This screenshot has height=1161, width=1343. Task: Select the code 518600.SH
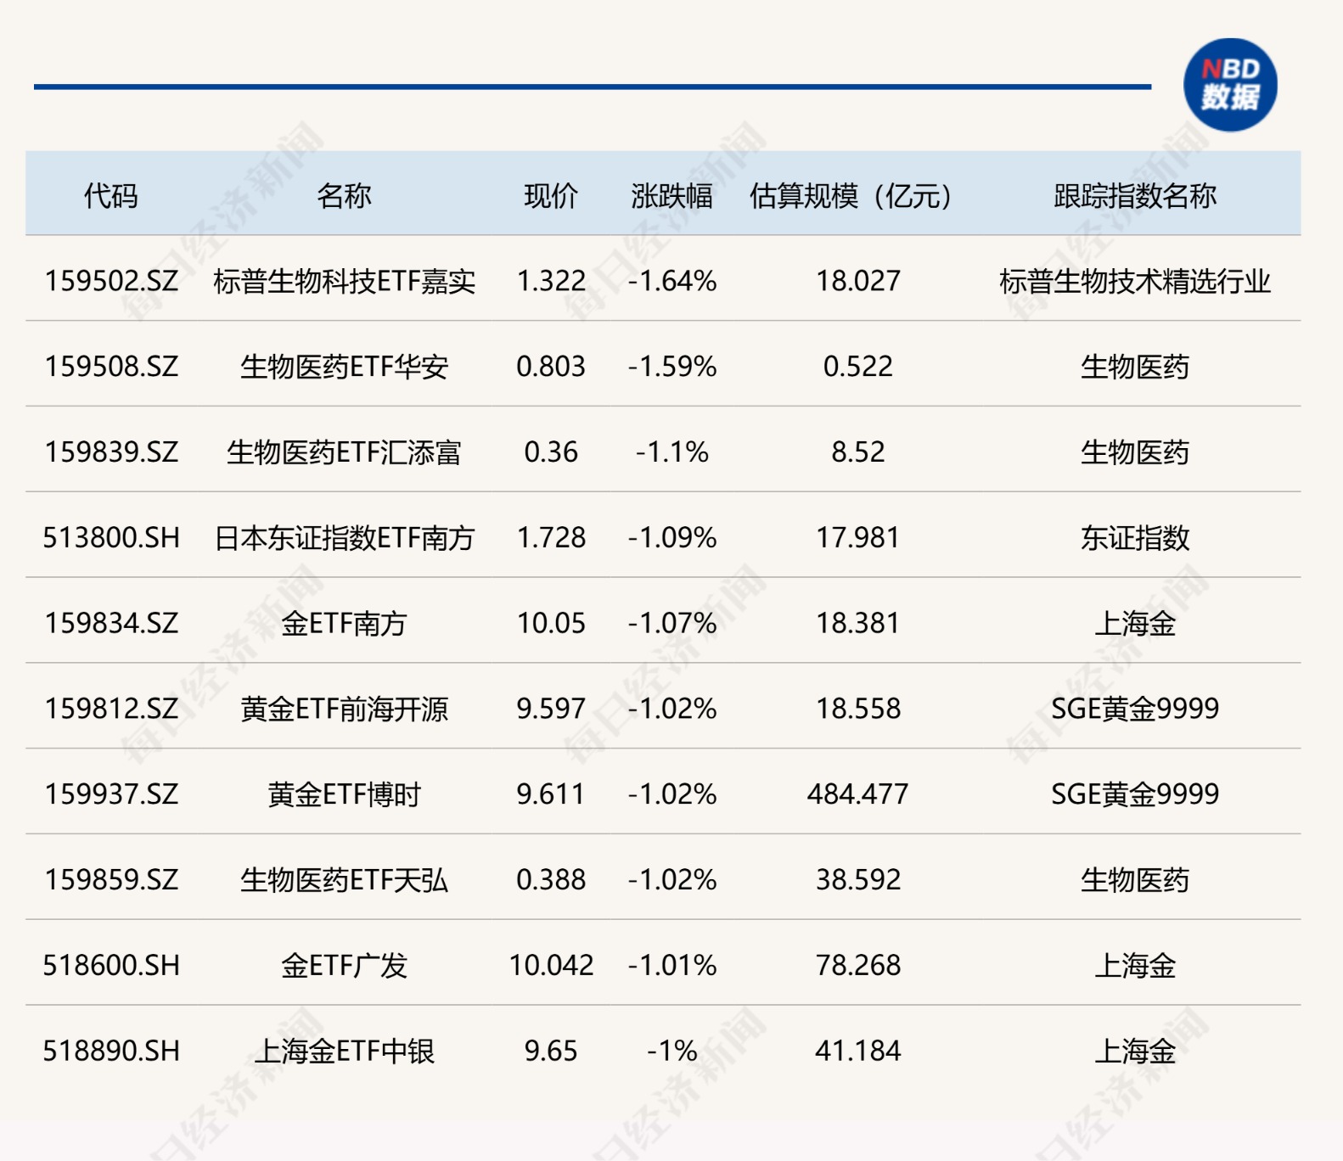pyautogui.click(x=111, y=966)
